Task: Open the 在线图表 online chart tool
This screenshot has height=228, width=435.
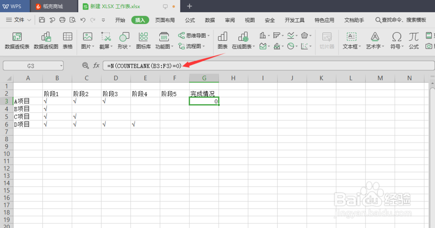Action: tap(243, 41)
